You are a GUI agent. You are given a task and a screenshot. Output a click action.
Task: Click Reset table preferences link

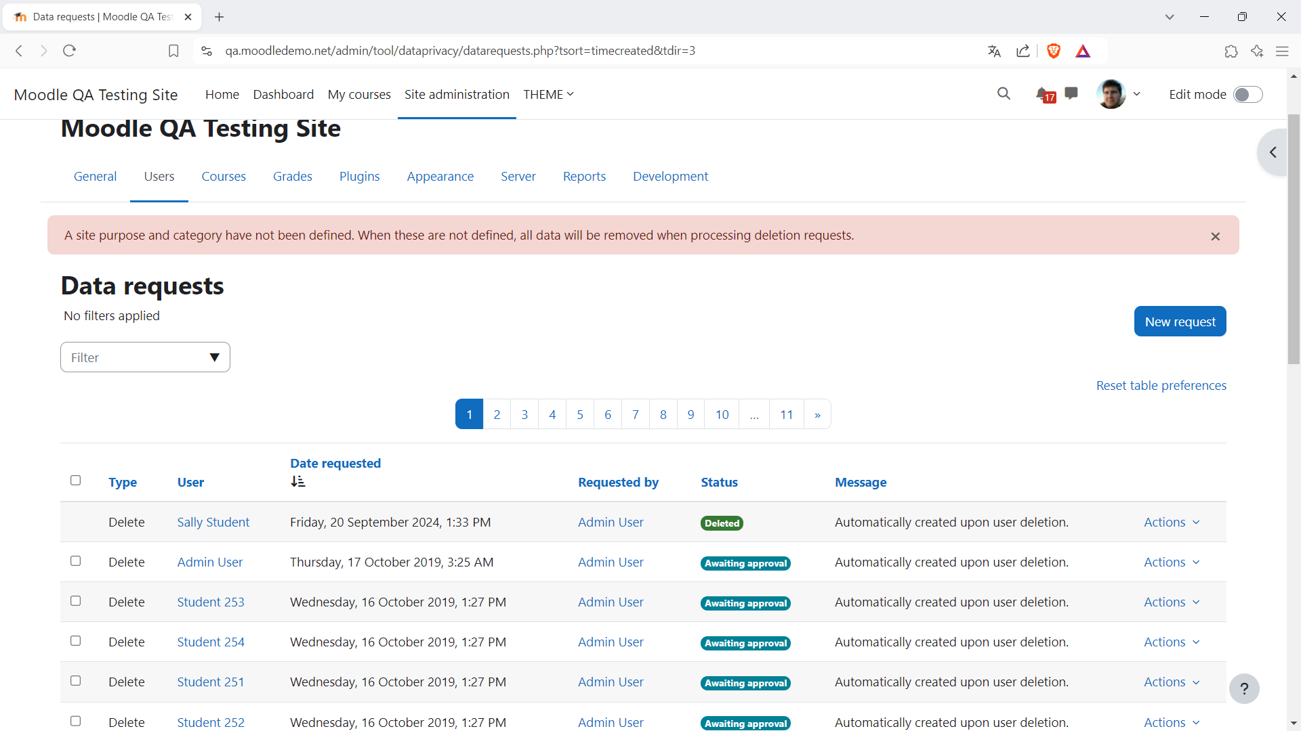1161,386
